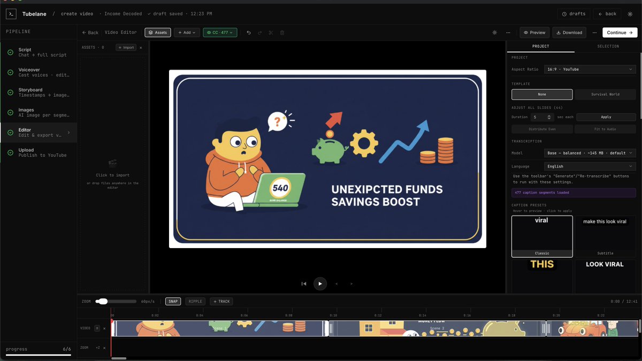Screen dimensions: 642x361
Task: Toggle the app theme sun icon in top header
Action: pos(630,14)
